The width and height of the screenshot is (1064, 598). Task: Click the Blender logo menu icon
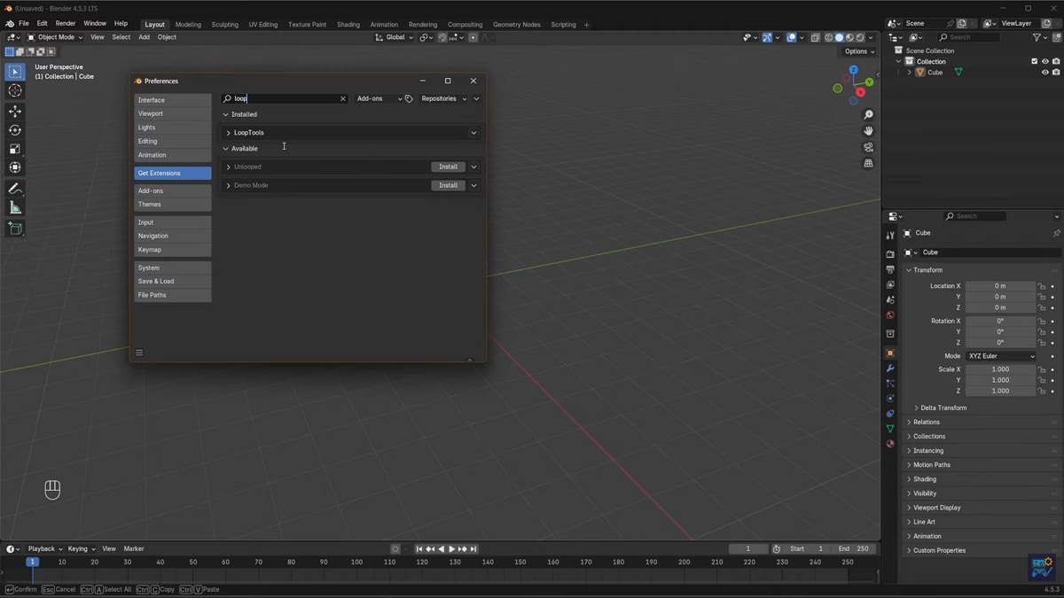(x=9, y=24)
